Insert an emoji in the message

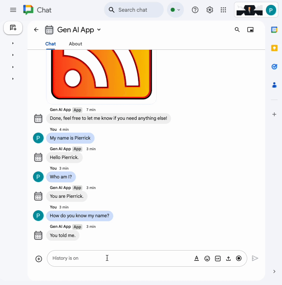(x=207, y=258)
